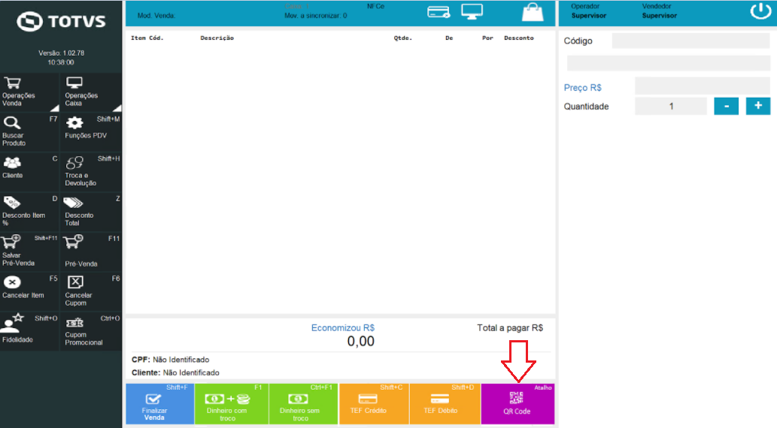The image size is (777, 428).
Task: Increase quantity with plus button
Action: [x=758, y=106]
